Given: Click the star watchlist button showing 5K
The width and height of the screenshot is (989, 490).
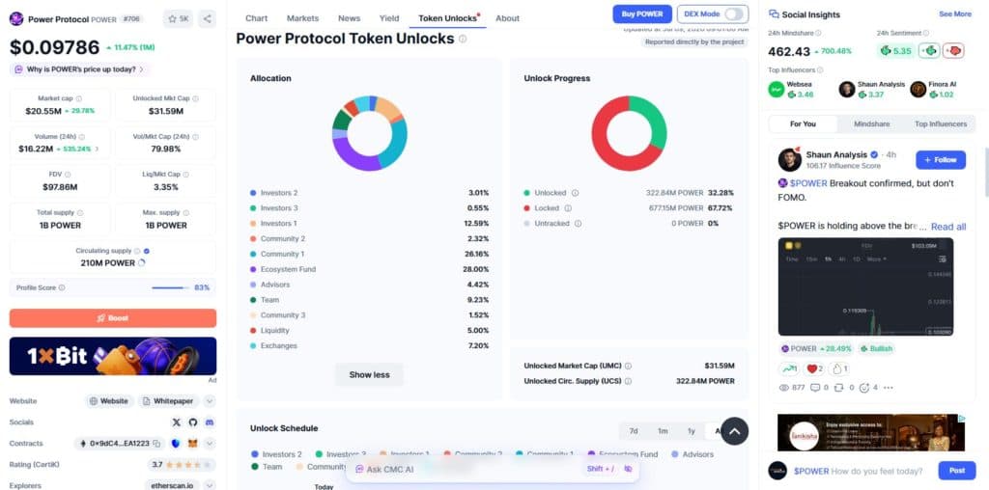Looking at the screenshot, I should [179, 19].
